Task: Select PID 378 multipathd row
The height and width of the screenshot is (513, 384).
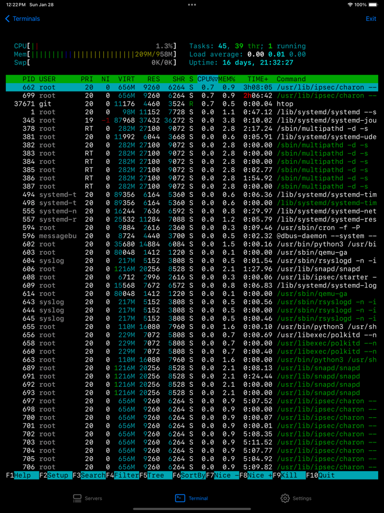Action: click(192, 129)
